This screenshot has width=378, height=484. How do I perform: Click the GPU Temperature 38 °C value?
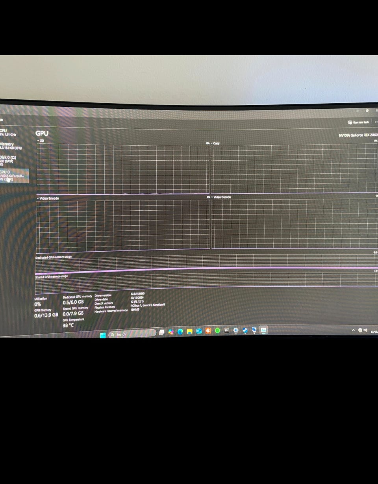click(68, 325)
